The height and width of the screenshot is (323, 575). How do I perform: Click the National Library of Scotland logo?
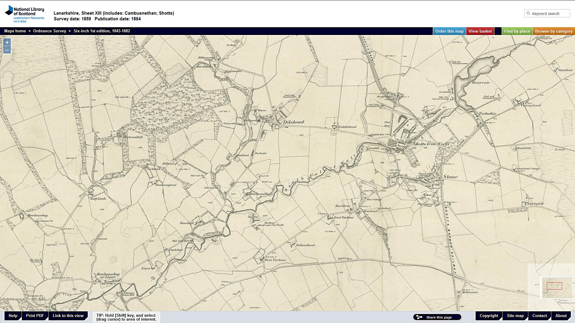click(25, 14)
